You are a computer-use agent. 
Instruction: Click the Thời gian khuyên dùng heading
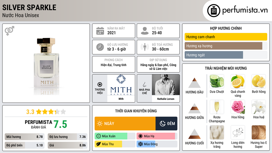[x=136, y=111]
